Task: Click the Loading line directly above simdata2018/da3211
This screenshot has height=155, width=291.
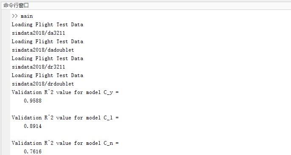Action: coord(48,25)
